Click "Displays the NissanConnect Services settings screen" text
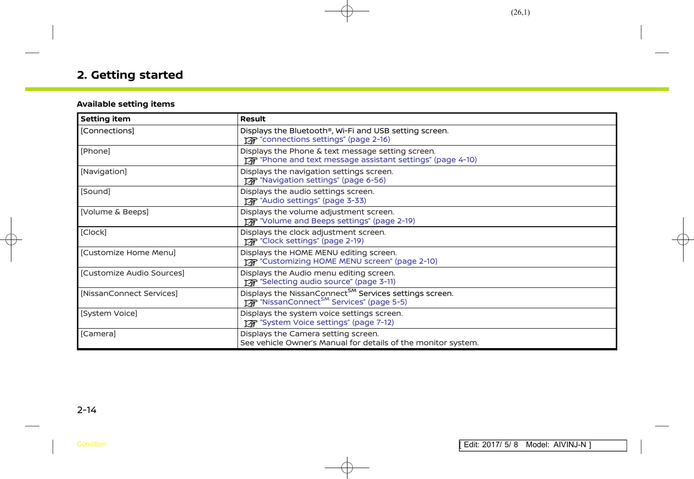 point(347,293)
